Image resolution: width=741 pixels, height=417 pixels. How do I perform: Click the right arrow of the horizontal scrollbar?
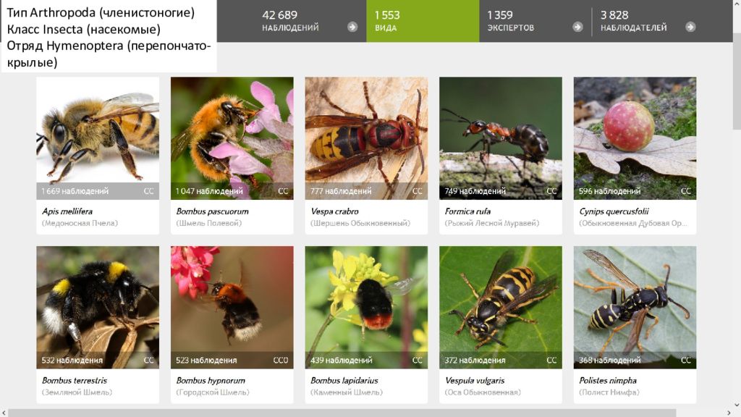pyautogui.click(x=728, y=413)
